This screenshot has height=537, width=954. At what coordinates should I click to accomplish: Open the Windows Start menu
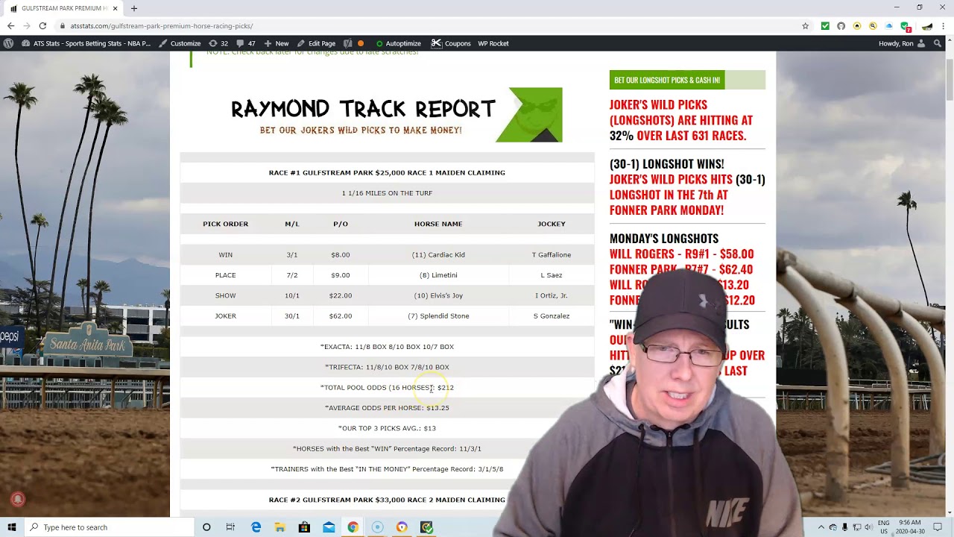(x=12, y=527)
